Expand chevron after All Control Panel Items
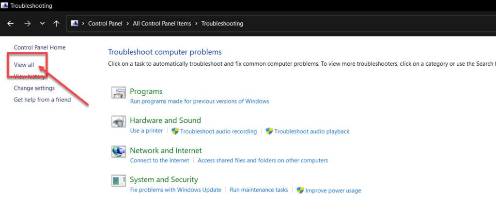Image resolution: width=496 pixels, height=220 pixels. 197,24
